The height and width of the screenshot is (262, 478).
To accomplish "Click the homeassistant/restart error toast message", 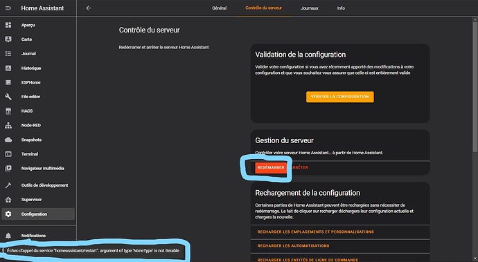I will (x=94, y=251).
